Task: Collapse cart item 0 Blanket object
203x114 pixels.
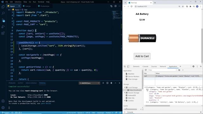Action: click(x=147, y=89)
